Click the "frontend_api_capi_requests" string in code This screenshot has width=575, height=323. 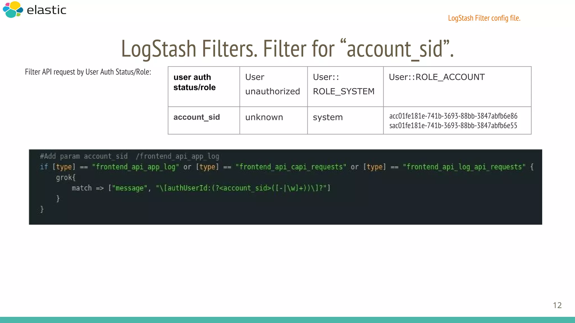coord(291,167)
